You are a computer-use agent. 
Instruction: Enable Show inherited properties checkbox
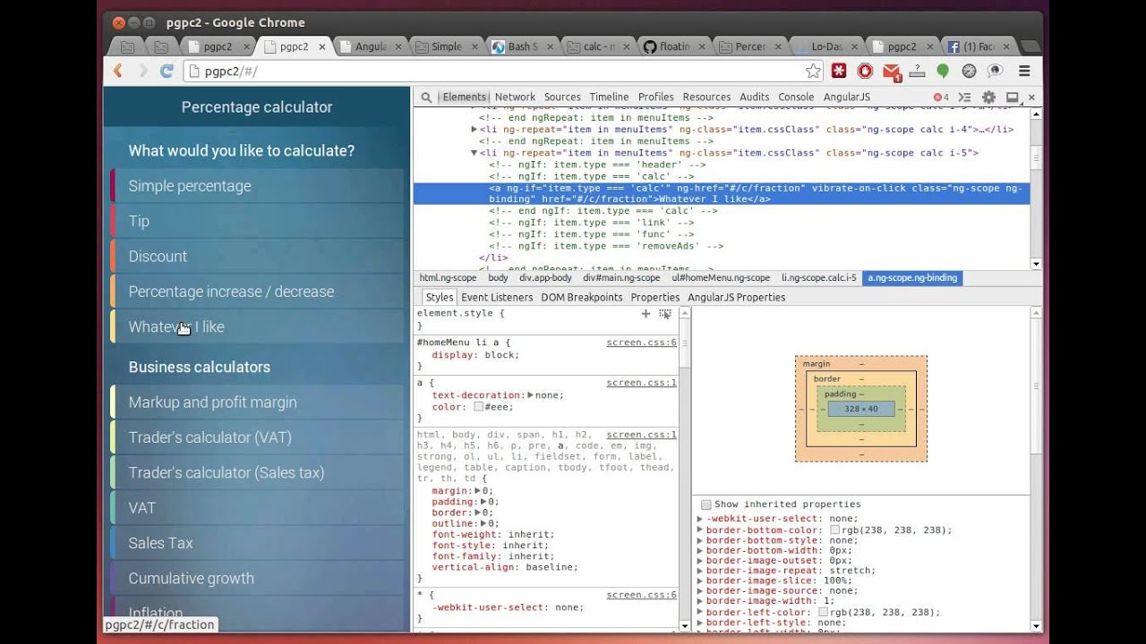(x=706, y=504)
